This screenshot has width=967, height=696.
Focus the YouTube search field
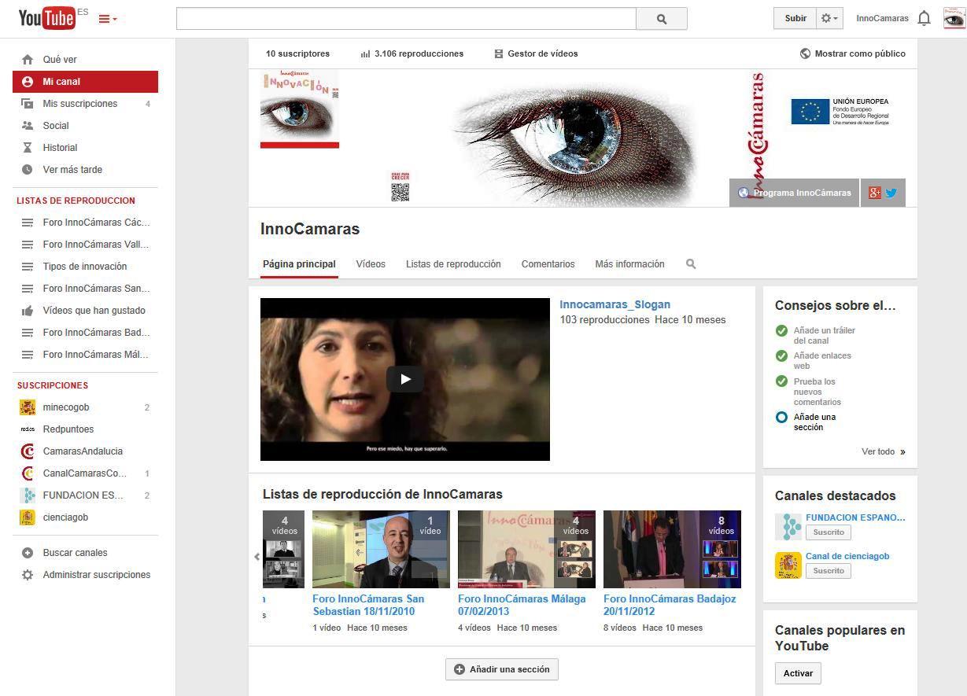point(406,19)
